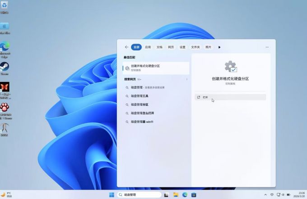This screenshot has width=307, height=199.
Task: Select the 全部 filter tab
Action: click(136, 47)
